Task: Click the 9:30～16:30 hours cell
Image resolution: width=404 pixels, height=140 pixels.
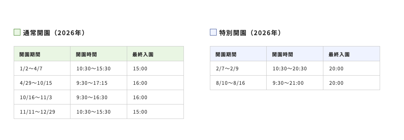Action: [x=99, y=97]
